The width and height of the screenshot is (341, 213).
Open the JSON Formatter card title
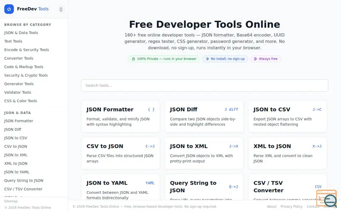tap(110, 109)
